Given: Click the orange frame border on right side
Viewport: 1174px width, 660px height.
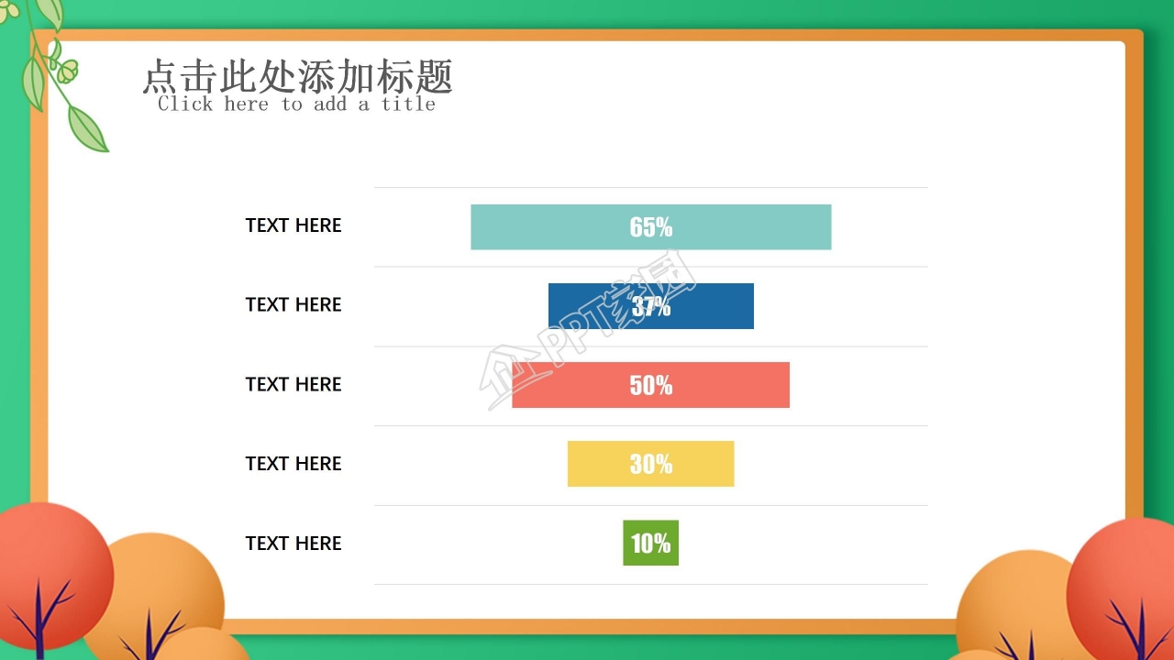Looking at the screenshot, I should (x=1135, y=330).
